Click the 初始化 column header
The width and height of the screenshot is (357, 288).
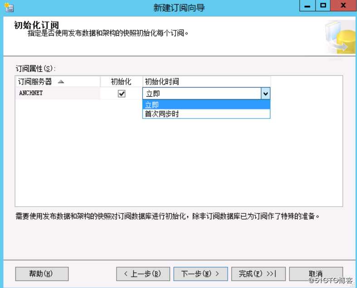122,82
